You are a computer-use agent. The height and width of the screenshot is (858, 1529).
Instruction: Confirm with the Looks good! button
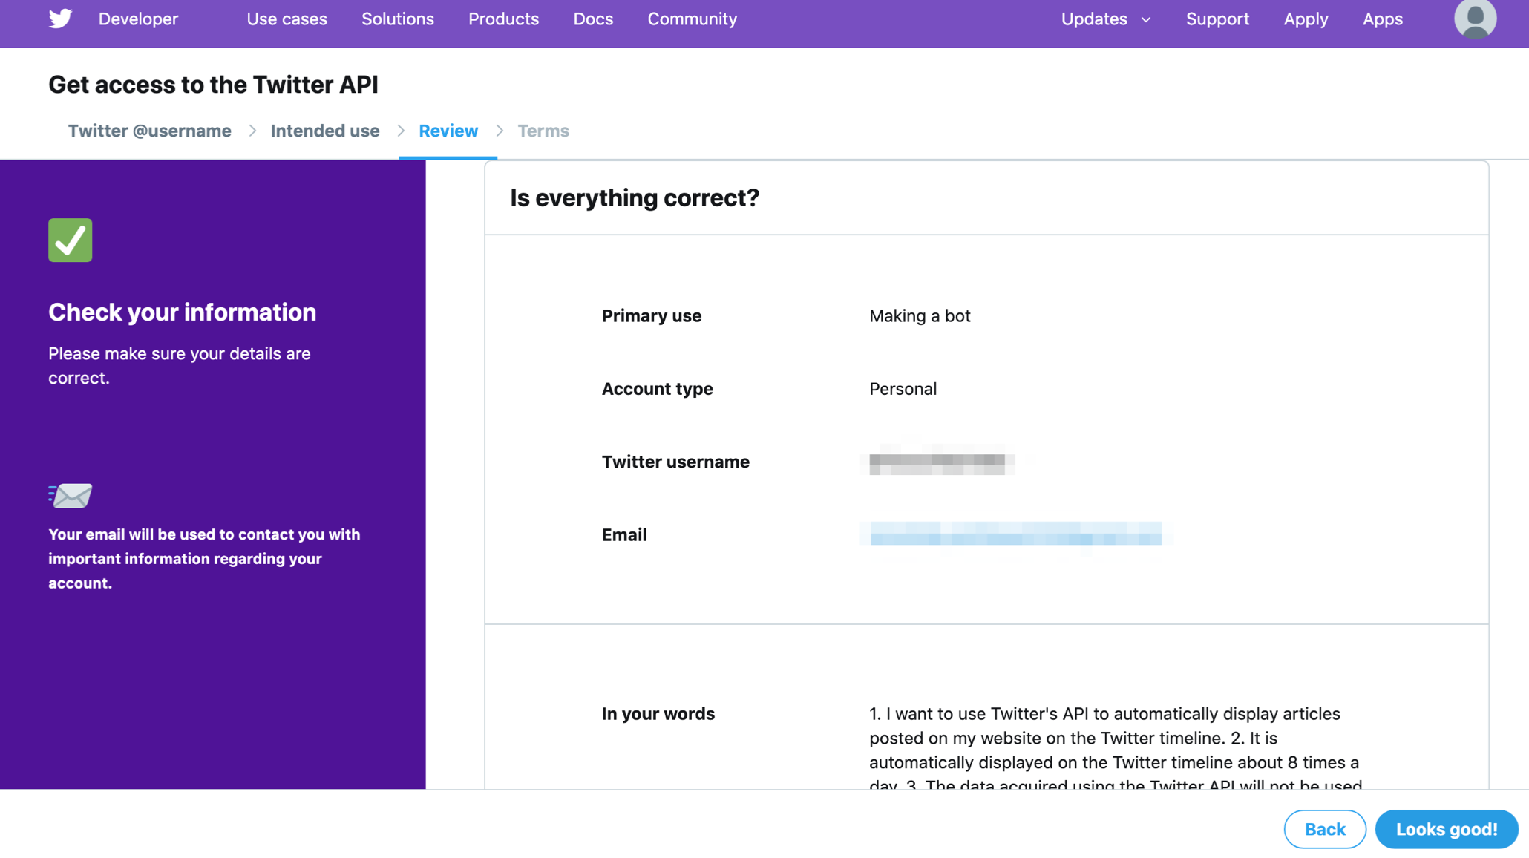pyautogui.click(x=1446, y=829)
